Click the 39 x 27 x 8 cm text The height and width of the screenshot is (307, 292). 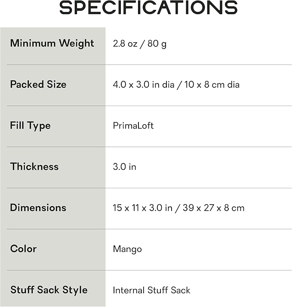213,208
